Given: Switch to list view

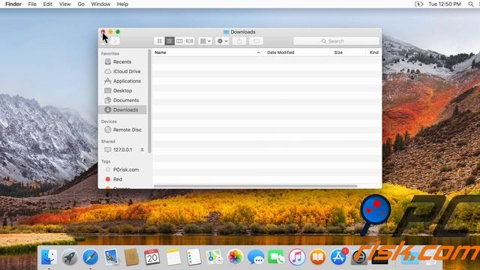Looking at the screenshot, I should pos(169,41).
